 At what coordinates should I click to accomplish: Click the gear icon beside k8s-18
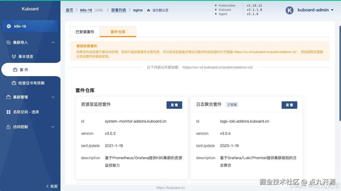9,26
